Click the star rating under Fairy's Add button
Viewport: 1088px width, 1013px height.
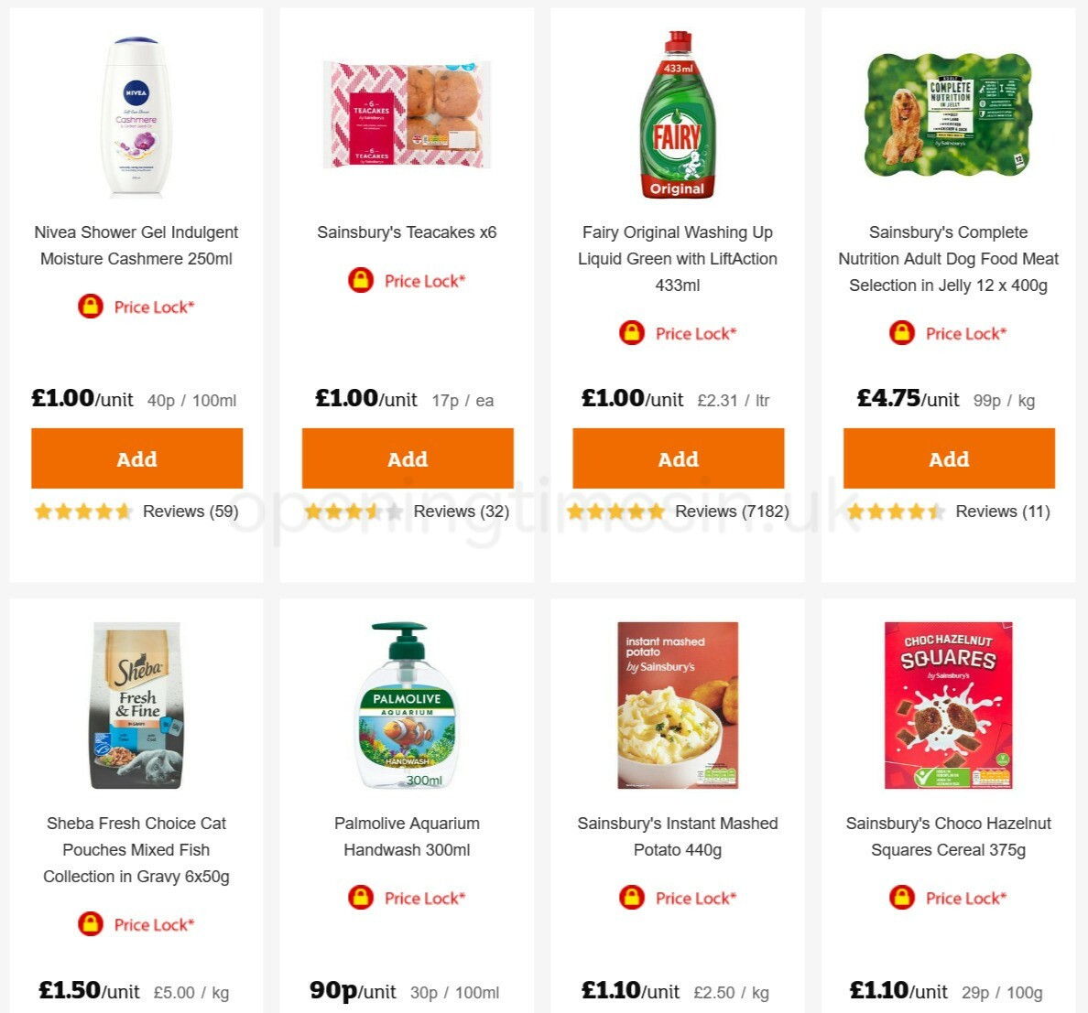pos(615,512)
